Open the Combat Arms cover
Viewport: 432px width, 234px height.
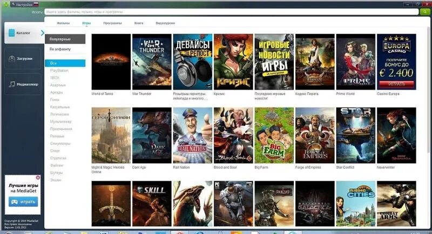396,204
